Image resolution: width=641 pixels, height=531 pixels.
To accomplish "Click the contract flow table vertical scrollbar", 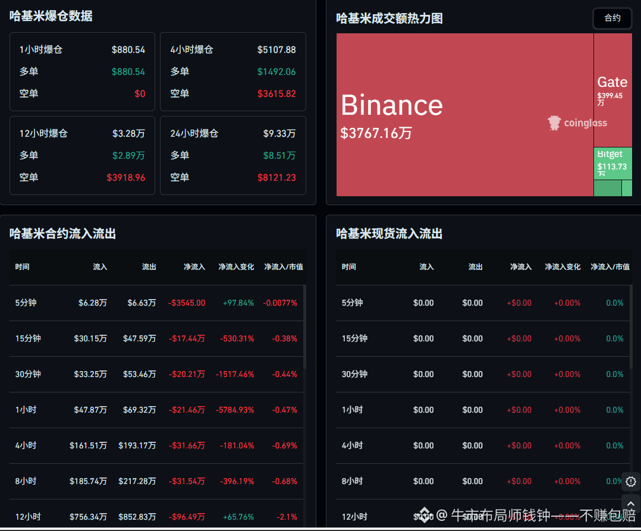I will tap(304, 327).
